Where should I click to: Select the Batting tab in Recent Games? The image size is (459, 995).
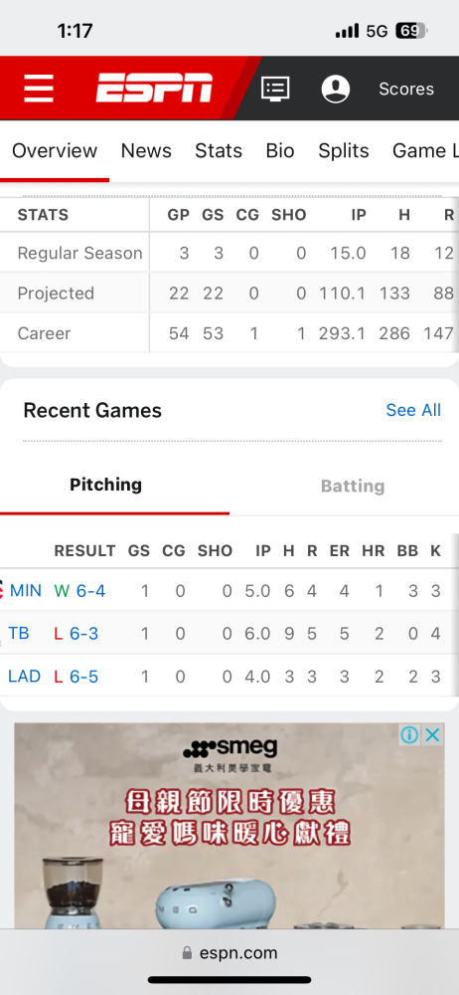pos(353,487)
